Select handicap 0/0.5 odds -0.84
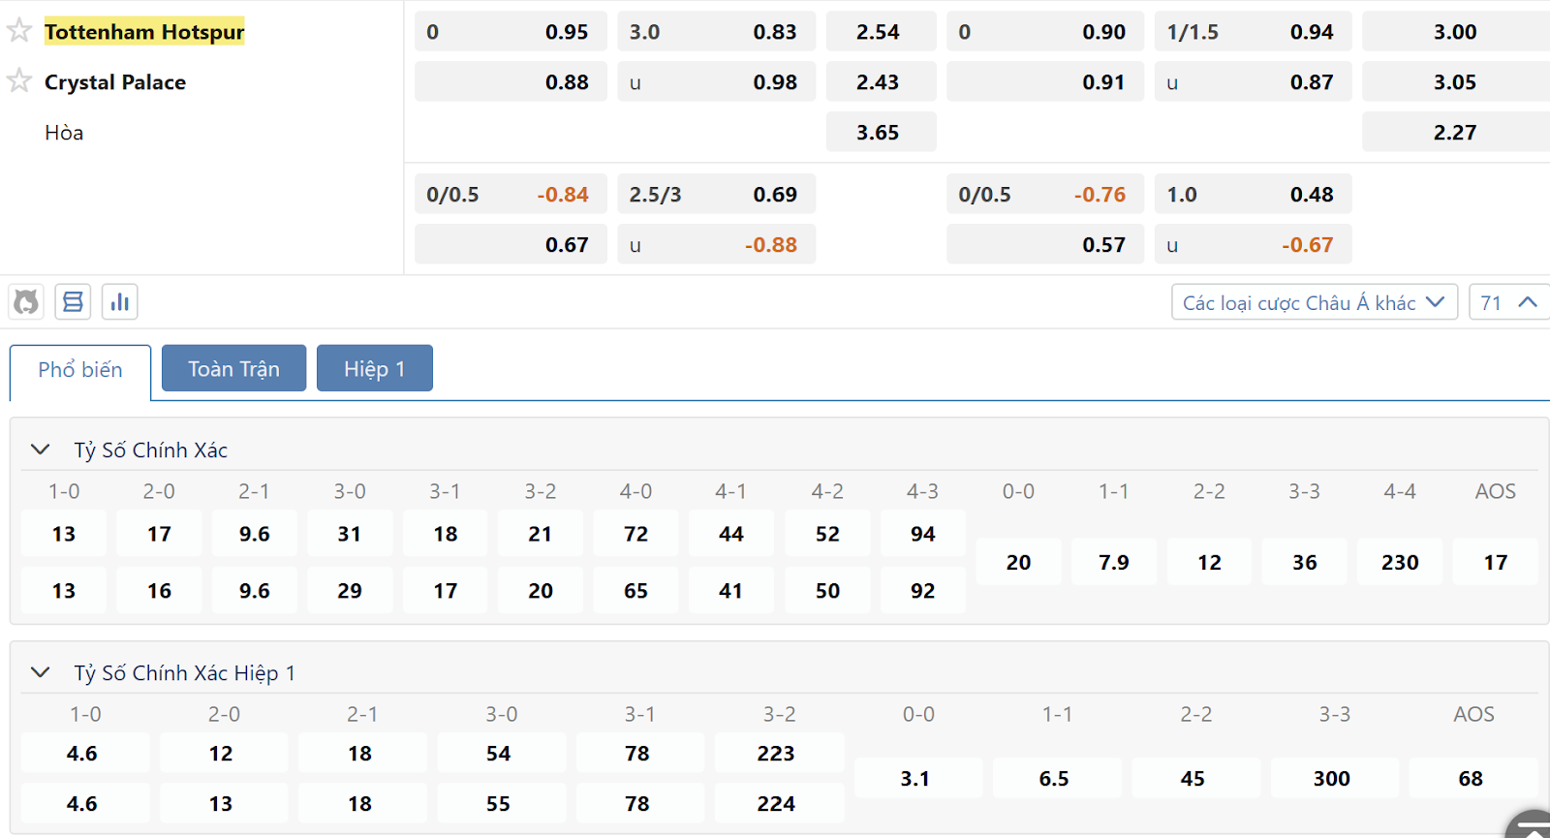The width and height of the screenshot is (1550, 838). pyautogui.click(x=511, y=195)
